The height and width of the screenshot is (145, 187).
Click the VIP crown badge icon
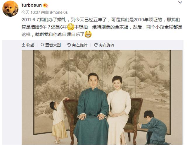[x=46, y=5]
